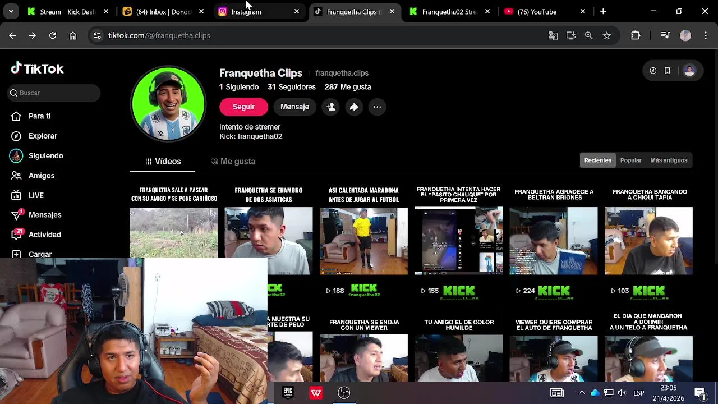Open the profile more options ellipsis
The image size is (718, 404).
point(378,107)
